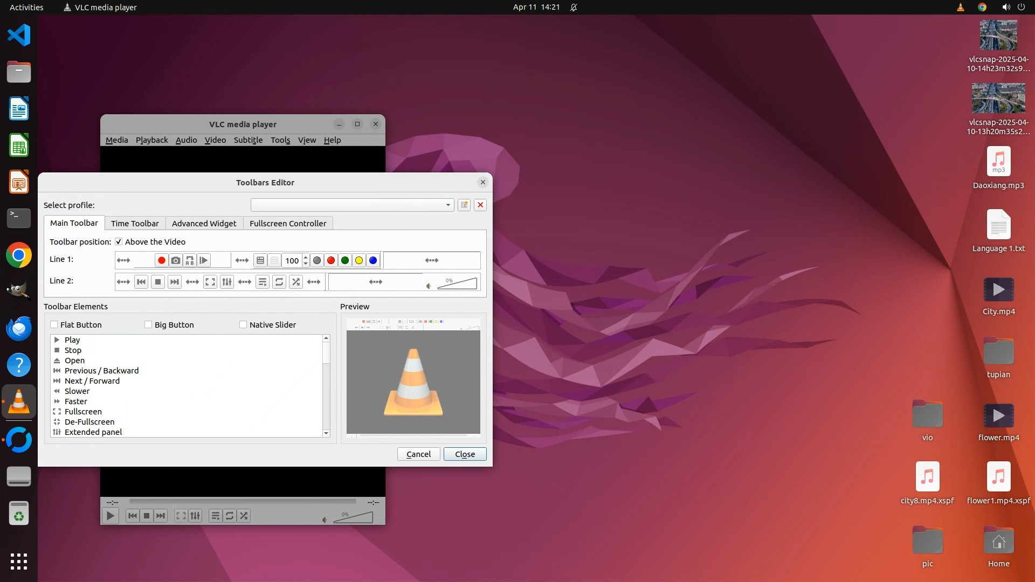Viewport: 1035px width, 582px height.
Task: Click the frame-by-frame icon on Line 1
Action: tap(204, 260)
